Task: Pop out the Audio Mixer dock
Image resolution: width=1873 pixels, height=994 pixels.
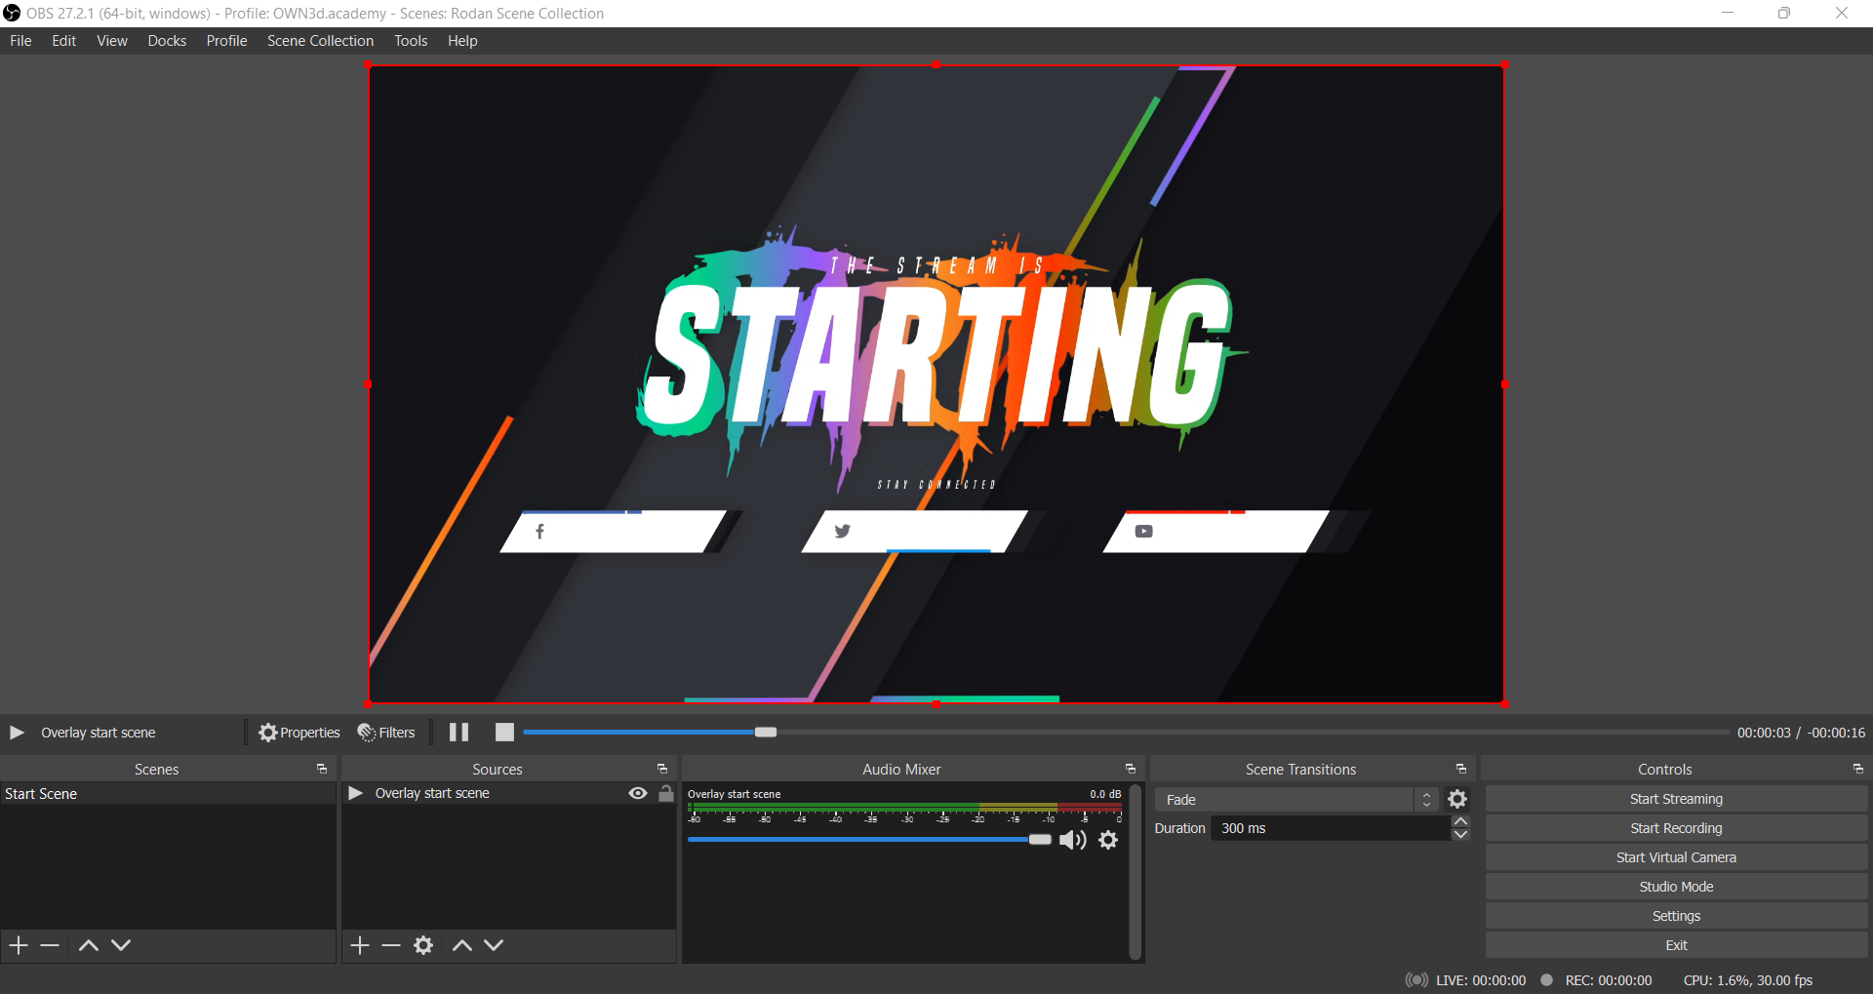Action: 1131,770
